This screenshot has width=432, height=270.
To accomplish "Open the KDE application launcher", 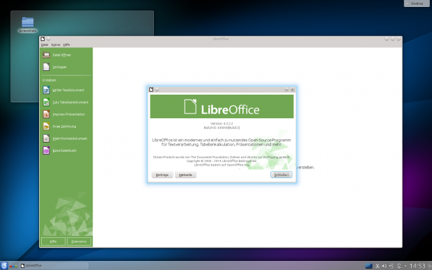I will (x=4, y=266).
